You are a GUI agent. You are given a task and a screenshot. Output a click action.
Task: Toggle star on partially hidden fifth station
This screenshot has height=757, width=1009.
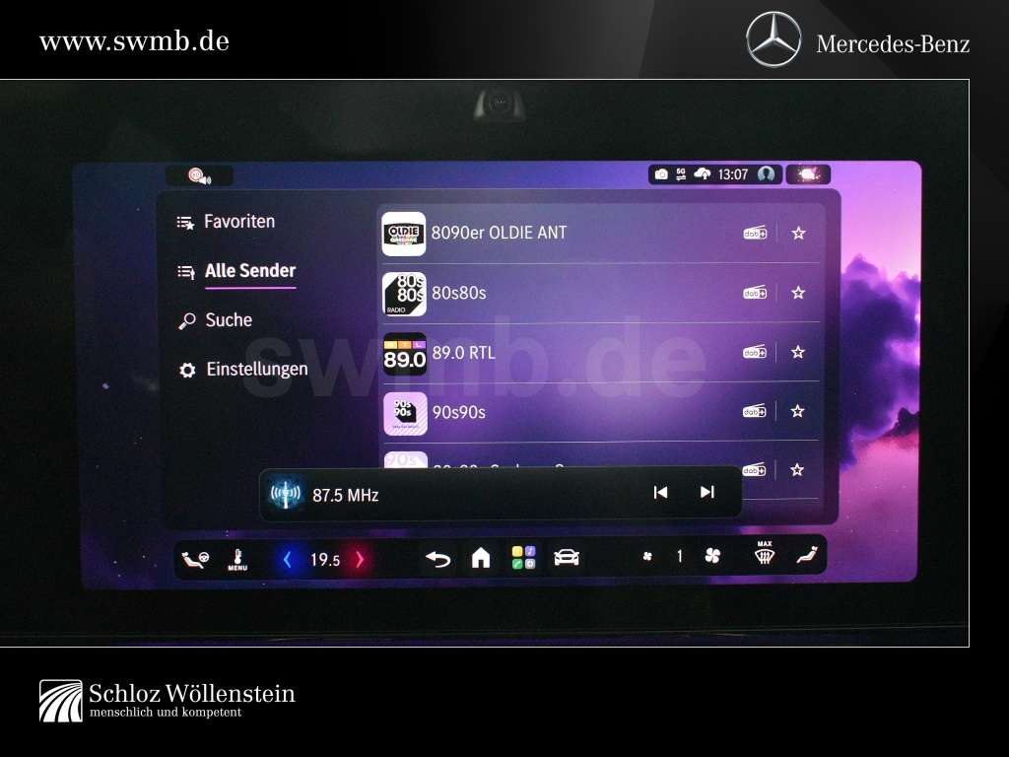[796, 470]
